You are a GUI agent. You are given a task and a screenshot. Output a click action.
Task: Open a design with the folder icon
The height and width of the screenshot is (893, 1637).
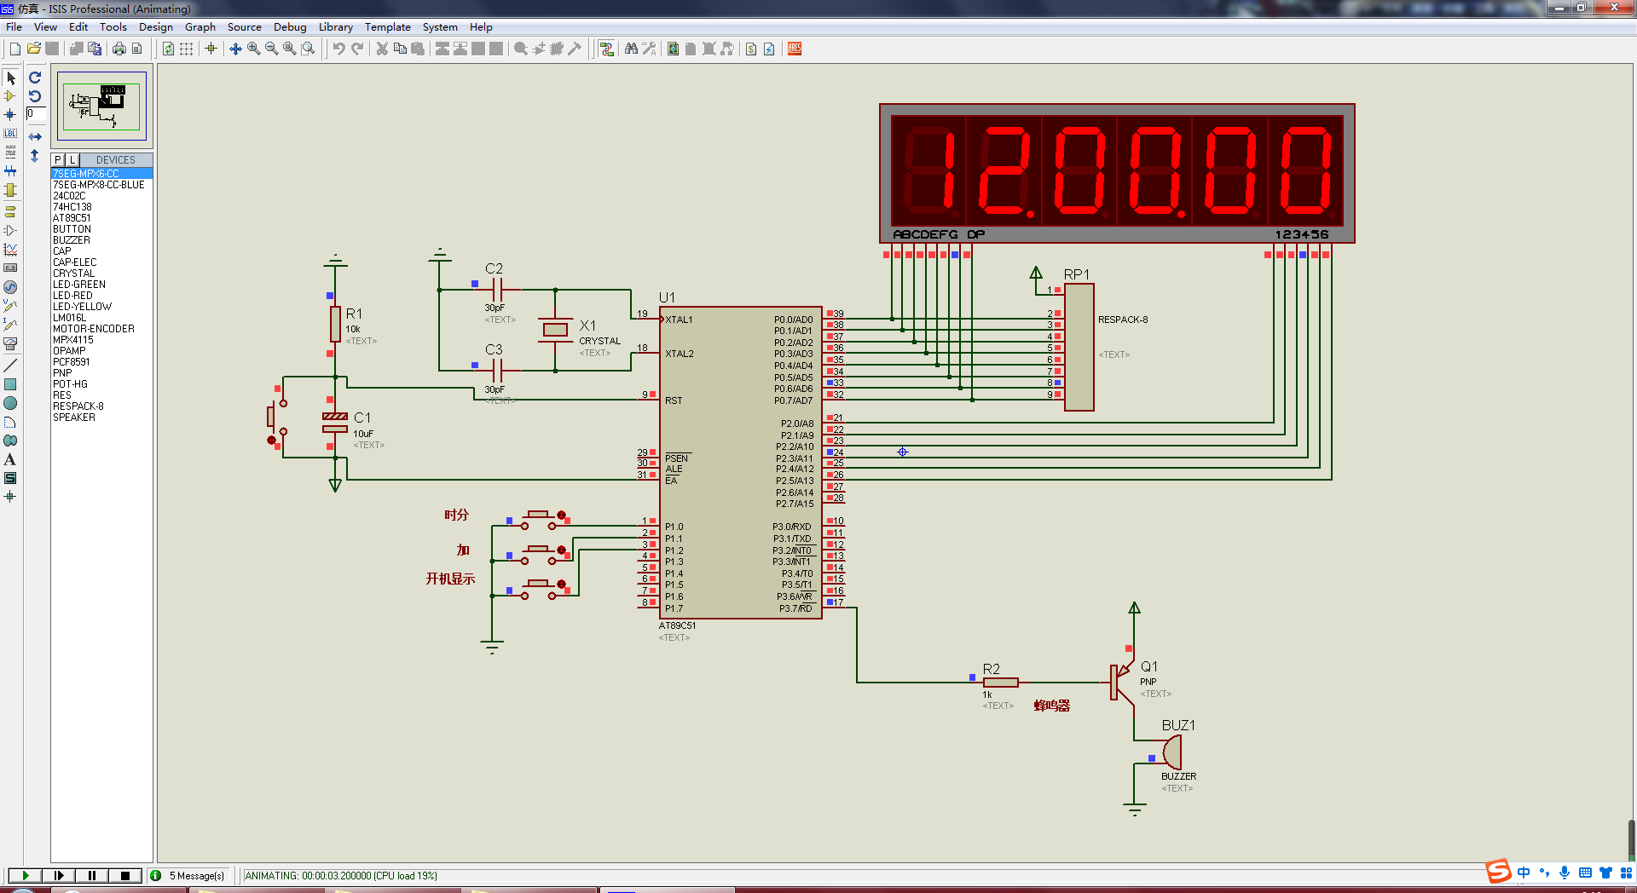click(x=33, y=49)
